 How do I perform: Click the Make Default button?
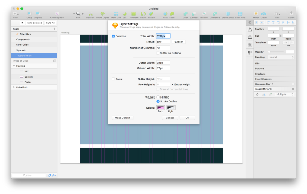(122, 118)
